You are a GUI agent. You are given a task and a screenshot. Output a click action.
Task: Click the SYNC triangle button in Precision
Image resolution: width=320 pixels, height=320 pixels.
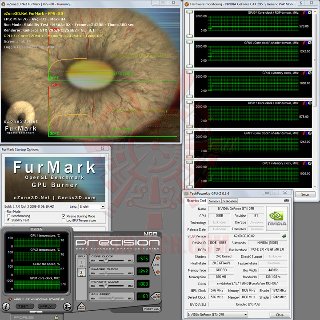[x=81, y=307]
